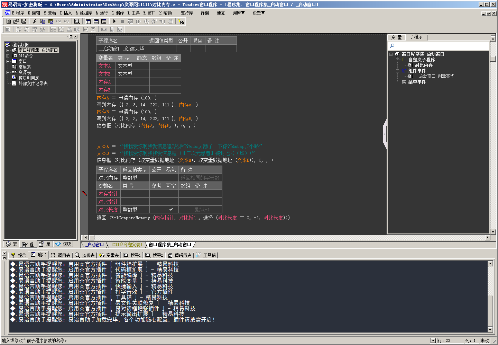498x345 pixels.
Task: Click the magnifier icon in subroutine search box
Action: pyautogui.click(x=392, y=46)
